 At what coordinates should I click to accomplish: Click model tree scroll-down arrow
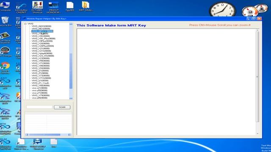tap(71, 98)
